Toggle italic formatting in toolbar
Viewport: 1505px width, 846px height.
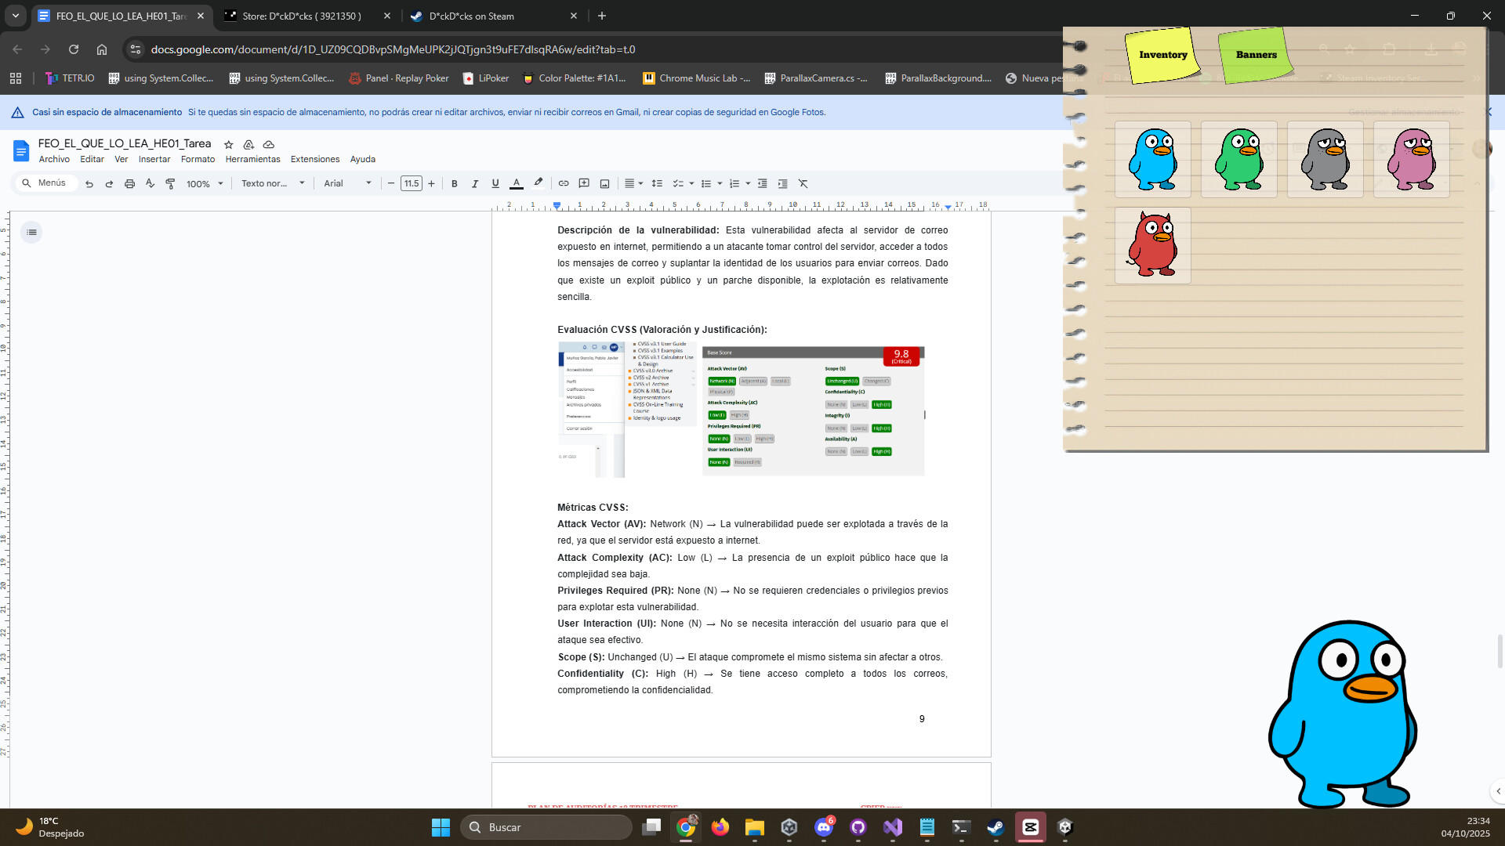pos(475,183)
